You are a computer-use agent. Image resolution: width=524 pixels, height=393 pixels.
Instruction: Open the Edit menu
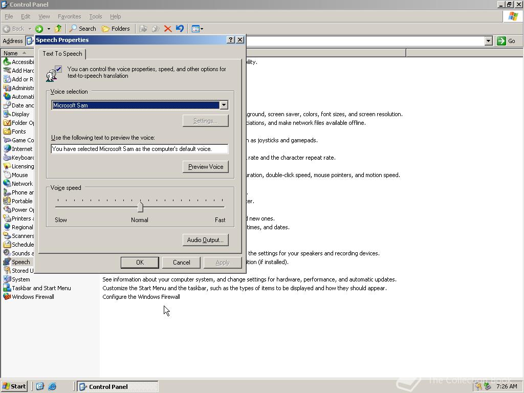(x=26, y=16)
